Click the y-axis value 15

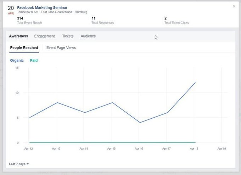click(x=17, y=68)
